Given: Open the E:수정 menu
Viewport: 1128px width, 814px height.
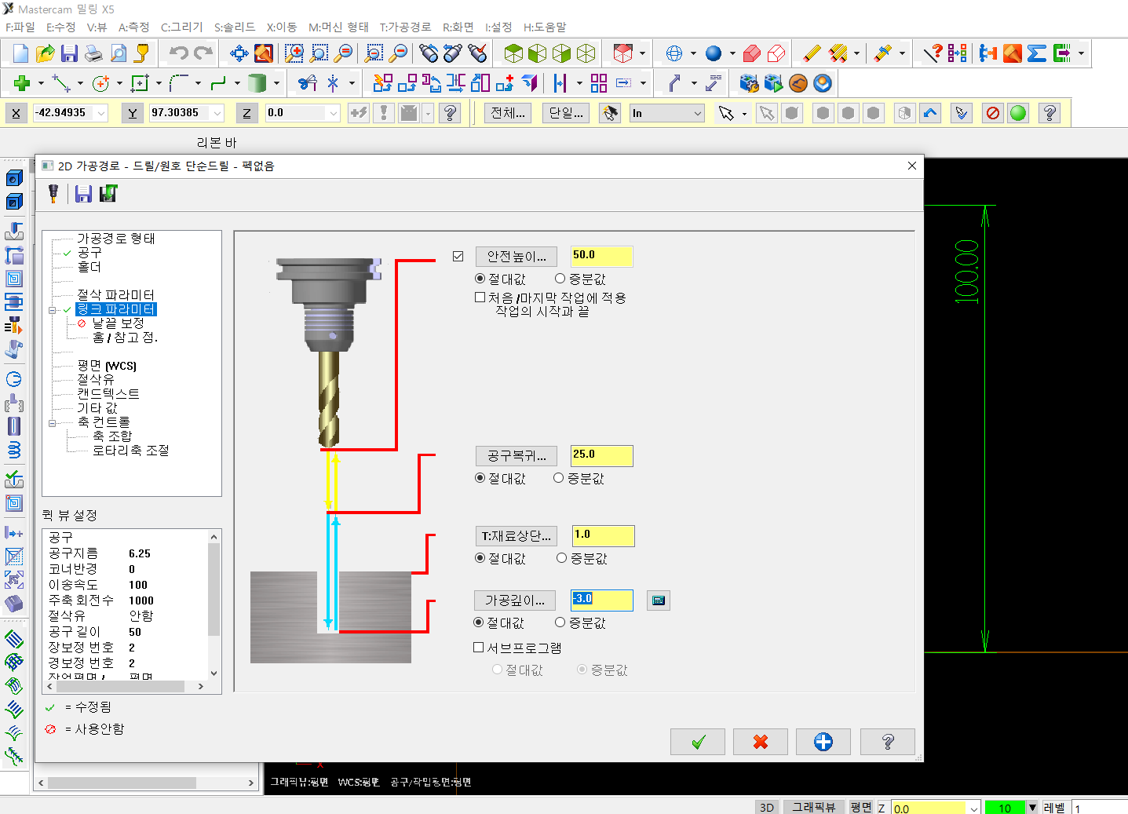Looking at the screenshot, I should tap(60, 27).
